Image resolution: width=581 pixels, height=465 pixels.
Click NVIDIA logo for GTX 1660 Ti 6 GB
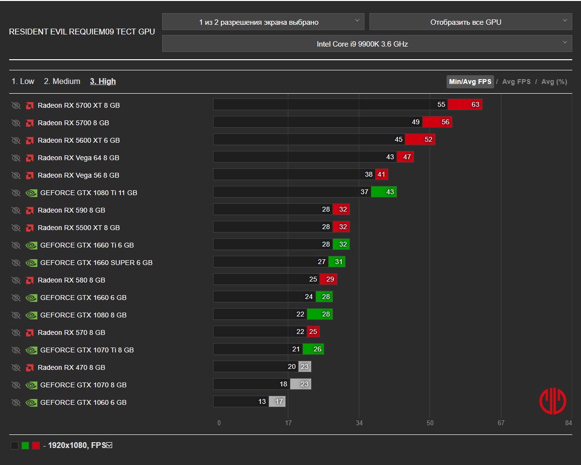tap(32, 245)
